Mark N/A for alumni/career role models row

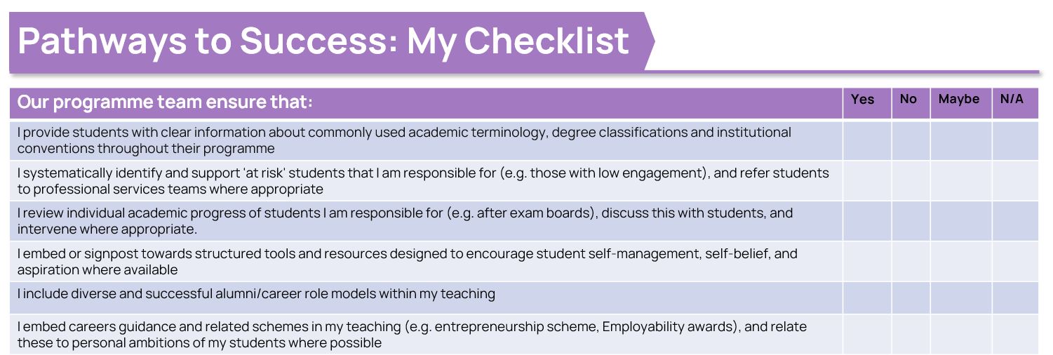(x=1015, y=297)
